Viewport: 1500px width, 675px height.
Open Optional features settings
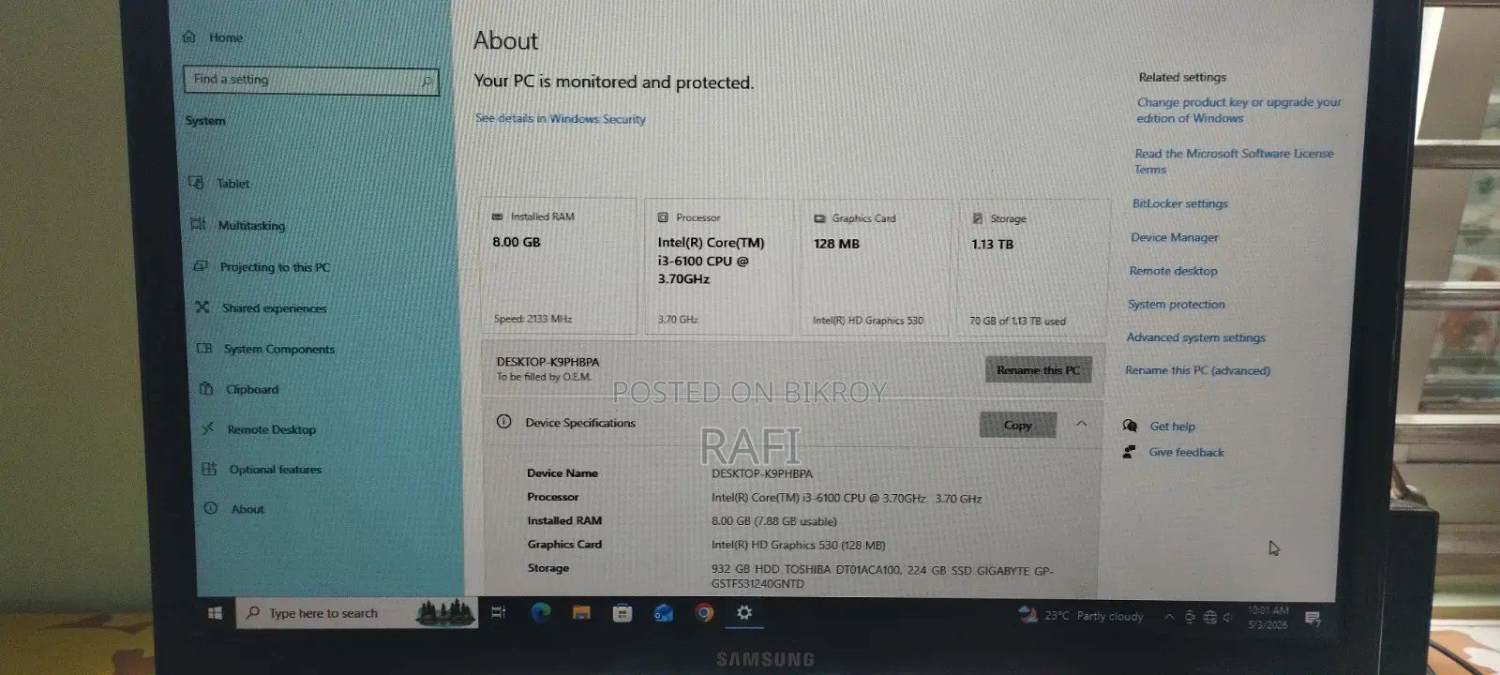click(x=276, y=470)
